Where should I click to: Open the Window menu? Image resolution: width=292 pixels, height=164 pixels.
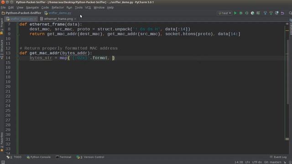point(99,8)
